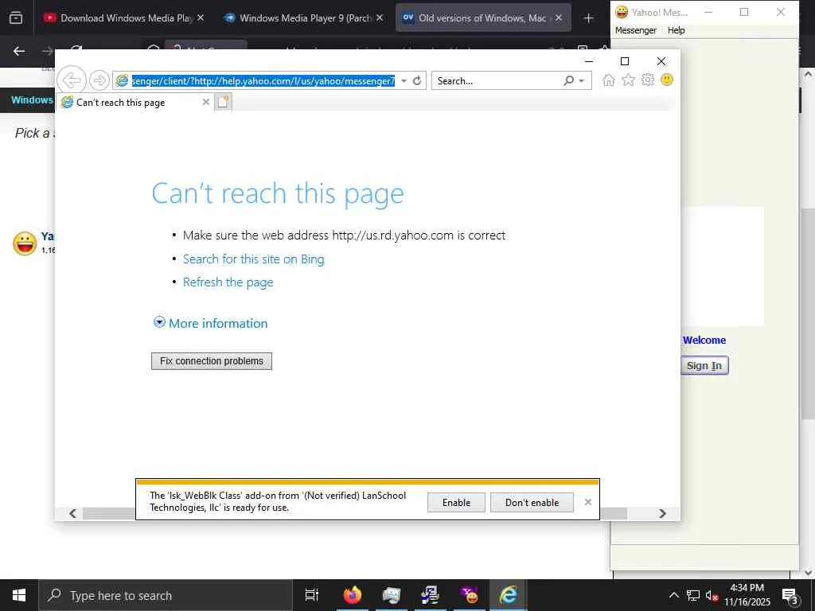
Task: Click Fix connection problems button
Action: (x=212, y=361)
